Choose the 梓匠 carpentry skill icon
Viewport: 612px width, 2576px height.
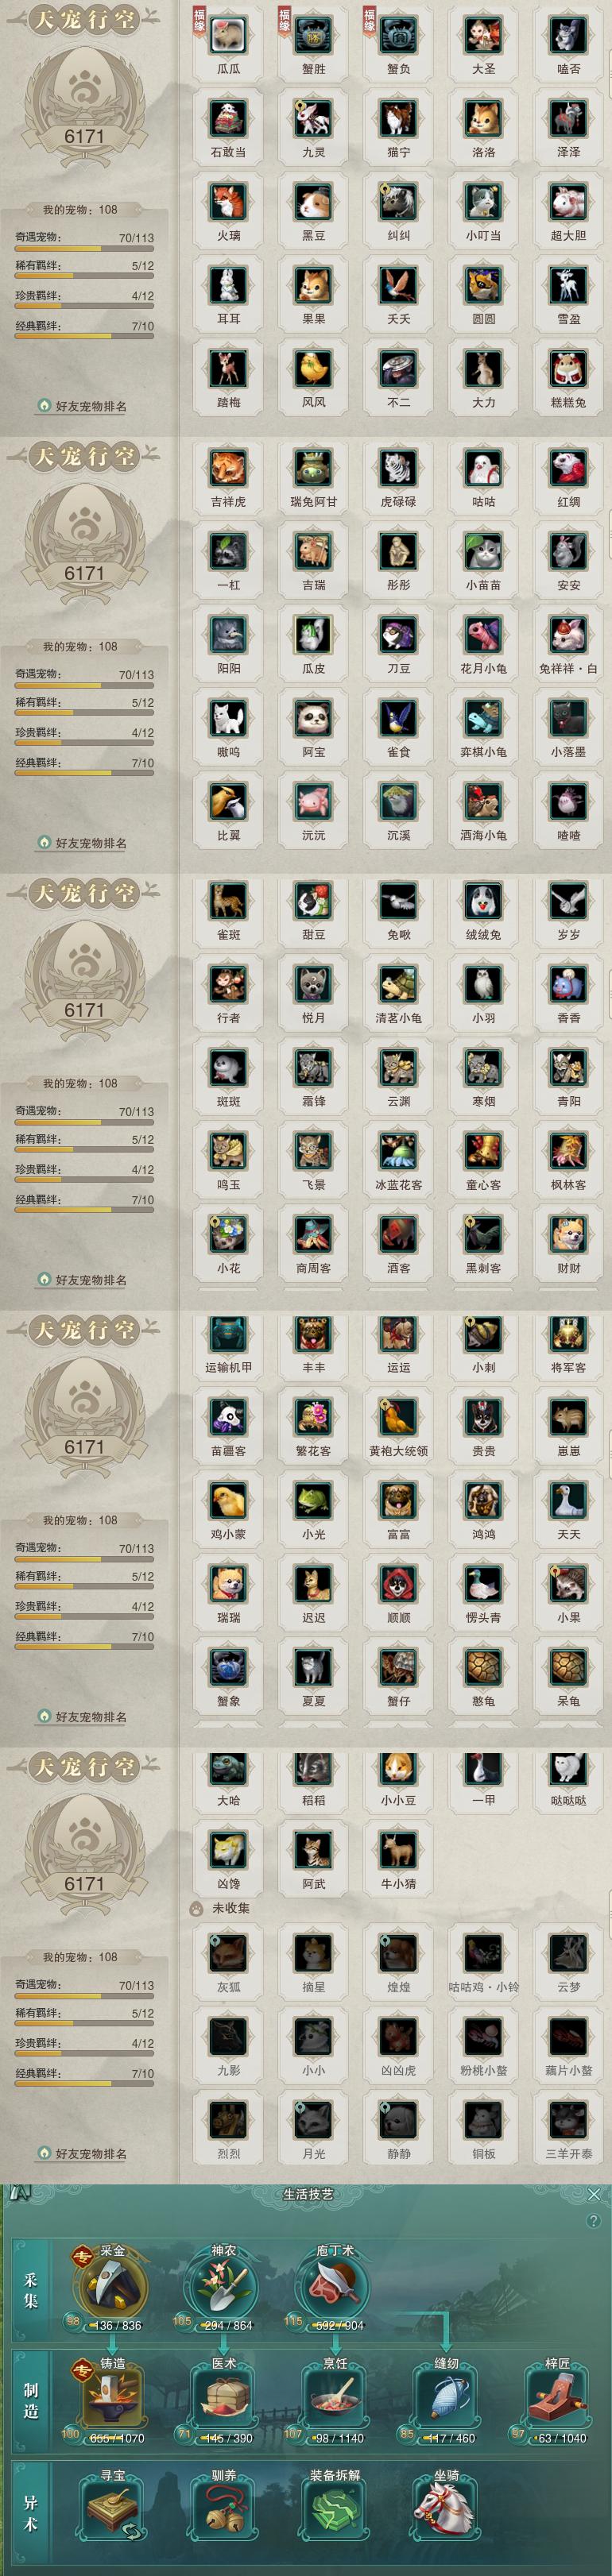tap(557, 2396)
